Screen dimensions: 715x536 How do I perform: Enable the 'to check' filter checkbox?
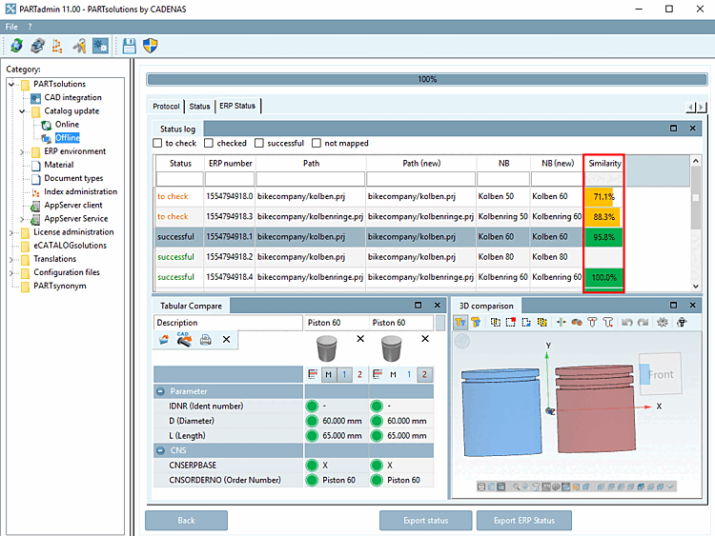coord(158,144)
